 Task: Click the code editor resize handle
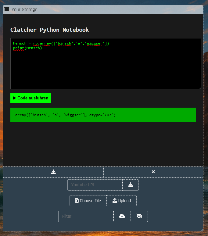(x=200, y=88)
